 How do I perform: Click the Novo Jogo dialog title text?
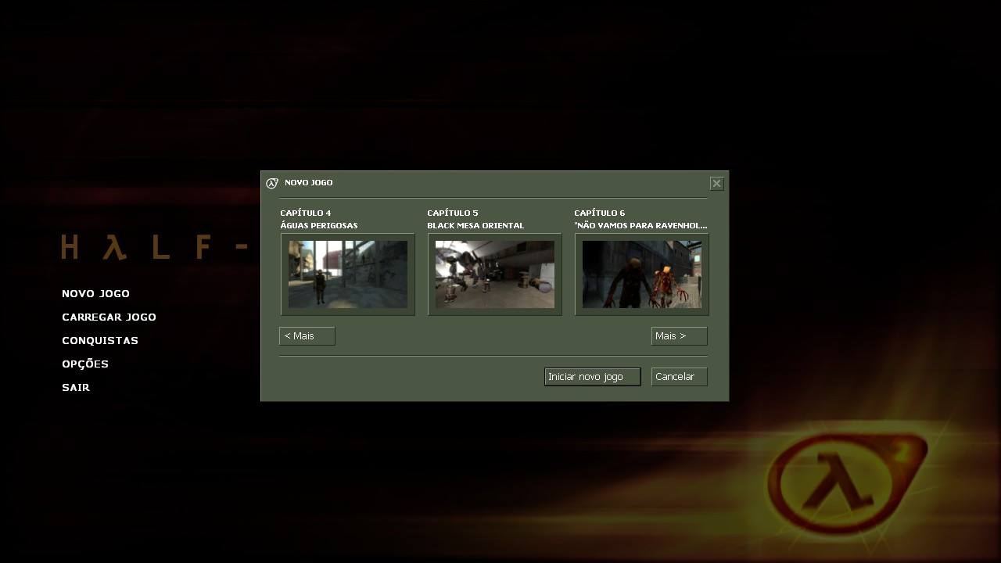tap(309, 183)
